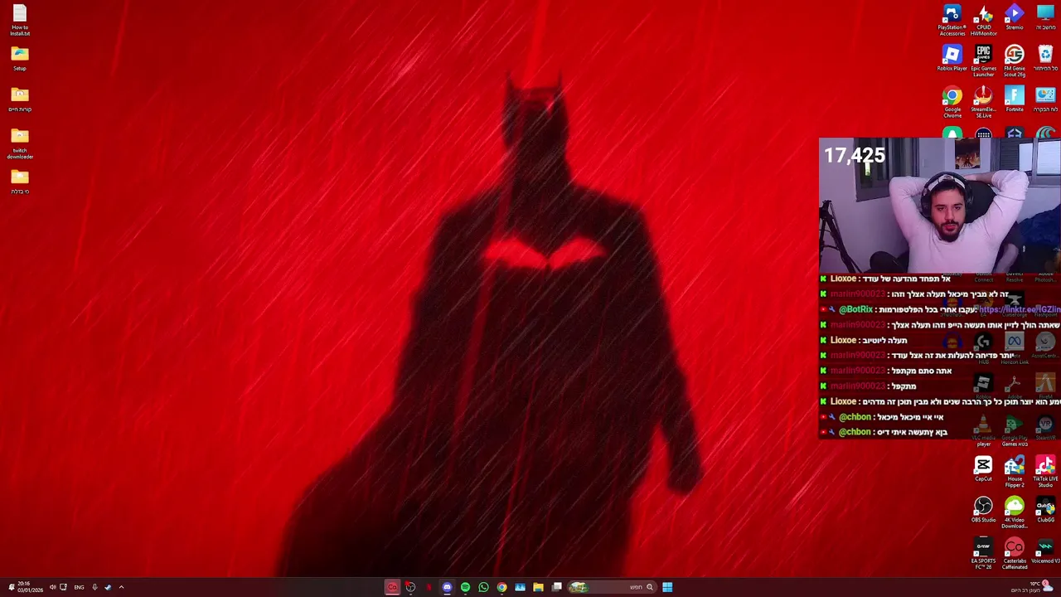Open the Photos app in taskbar
The width and height of the screenshot is (1061, 597).
[520, 587]
